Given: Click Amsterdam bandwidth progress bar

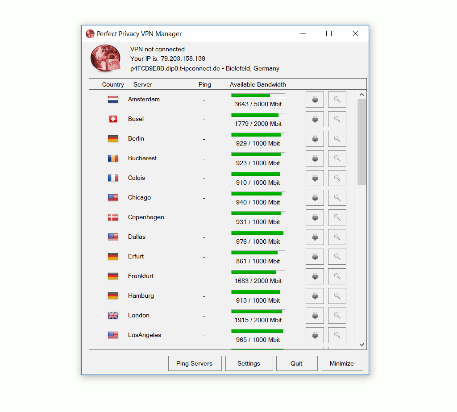Looking at the screenshot, I should tap(258, 96).
